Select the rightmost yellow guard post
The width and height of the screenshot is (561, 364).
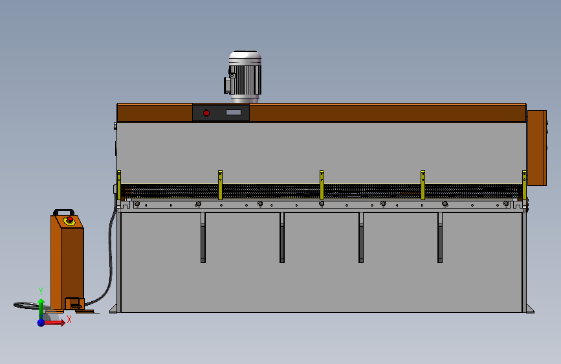pos(524,185)
